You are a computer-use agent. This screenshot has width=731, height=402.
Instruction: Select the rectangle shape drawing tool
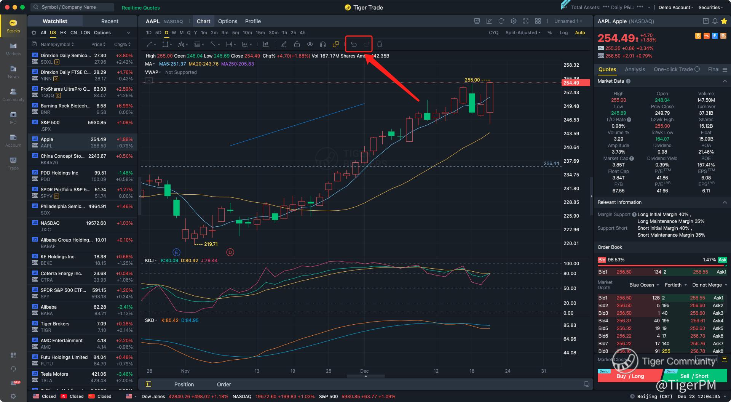click(x=165, y=44)
